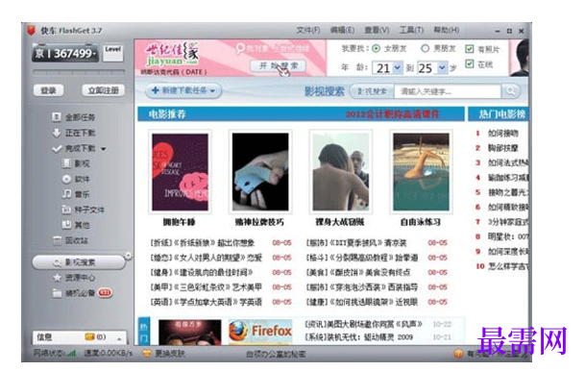The height and width of the screenshot is (371, 585).
Task: Select the 正在下载 download arrow icon
Action: click(57, 133)
